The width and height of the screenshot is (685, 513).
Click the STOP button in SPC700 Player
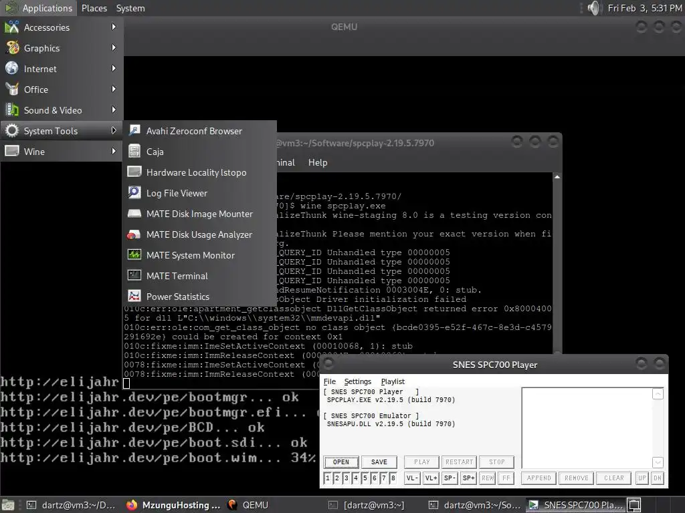[x=497, y=462]
